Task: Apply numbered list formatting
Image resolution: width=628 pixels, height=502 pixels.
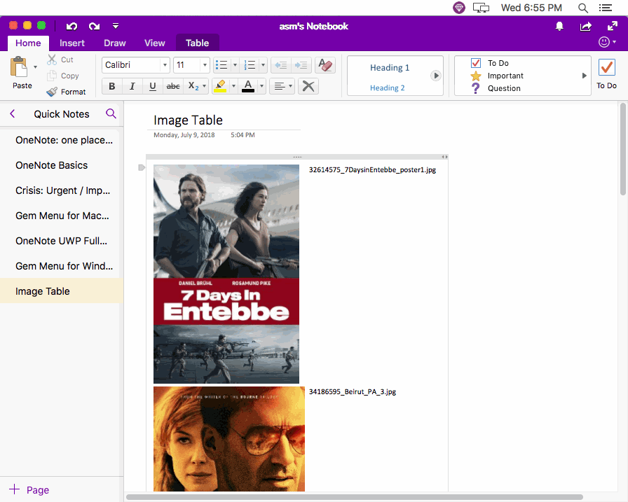Action: [250, 65]
